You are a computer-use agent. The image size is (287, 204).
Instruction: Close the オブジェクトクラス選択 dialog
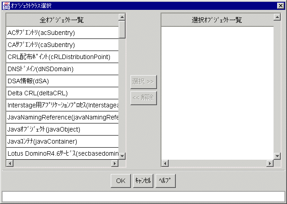[281, 6]
